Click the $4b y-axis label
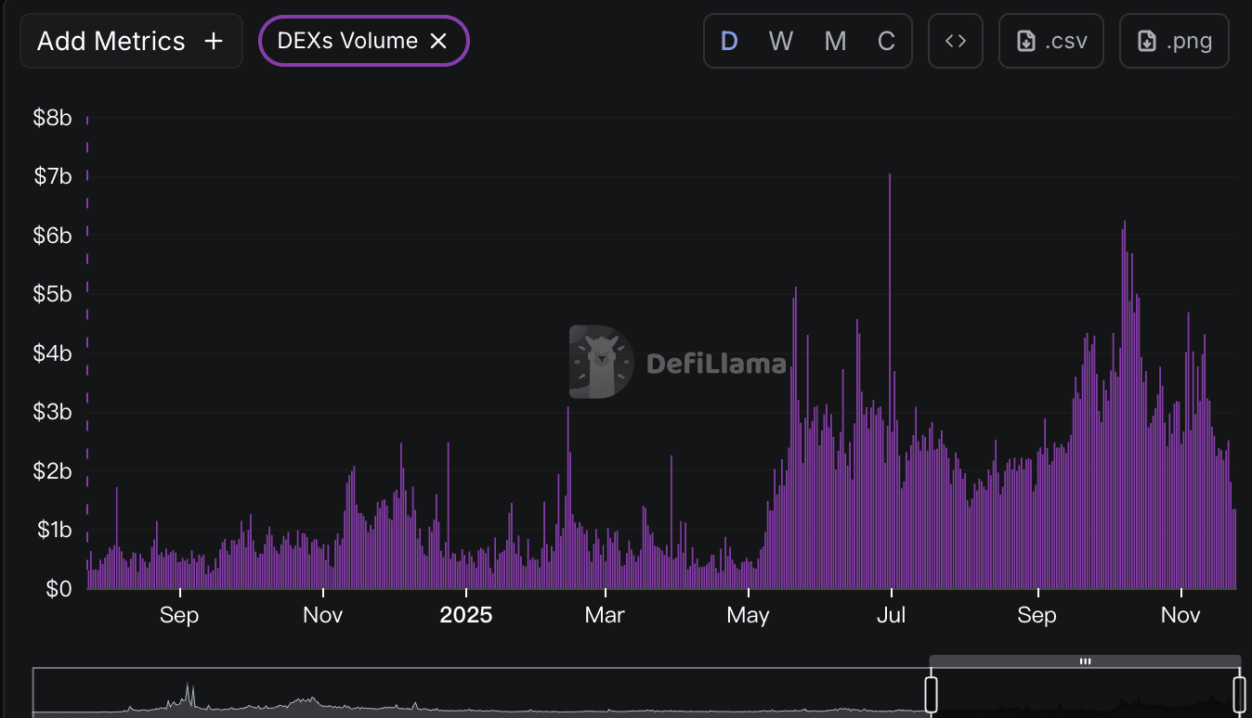Screen dimensions: 1252x718 pos(53,353)
